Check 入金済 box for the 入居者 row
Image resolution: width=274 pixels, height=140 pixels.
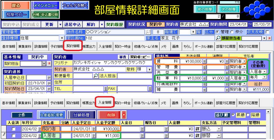point(13,136)
